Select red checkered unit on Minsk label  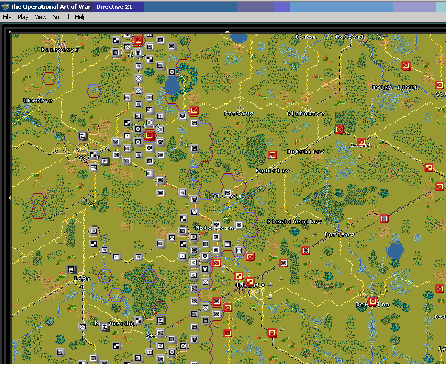[x=249, y=282]
